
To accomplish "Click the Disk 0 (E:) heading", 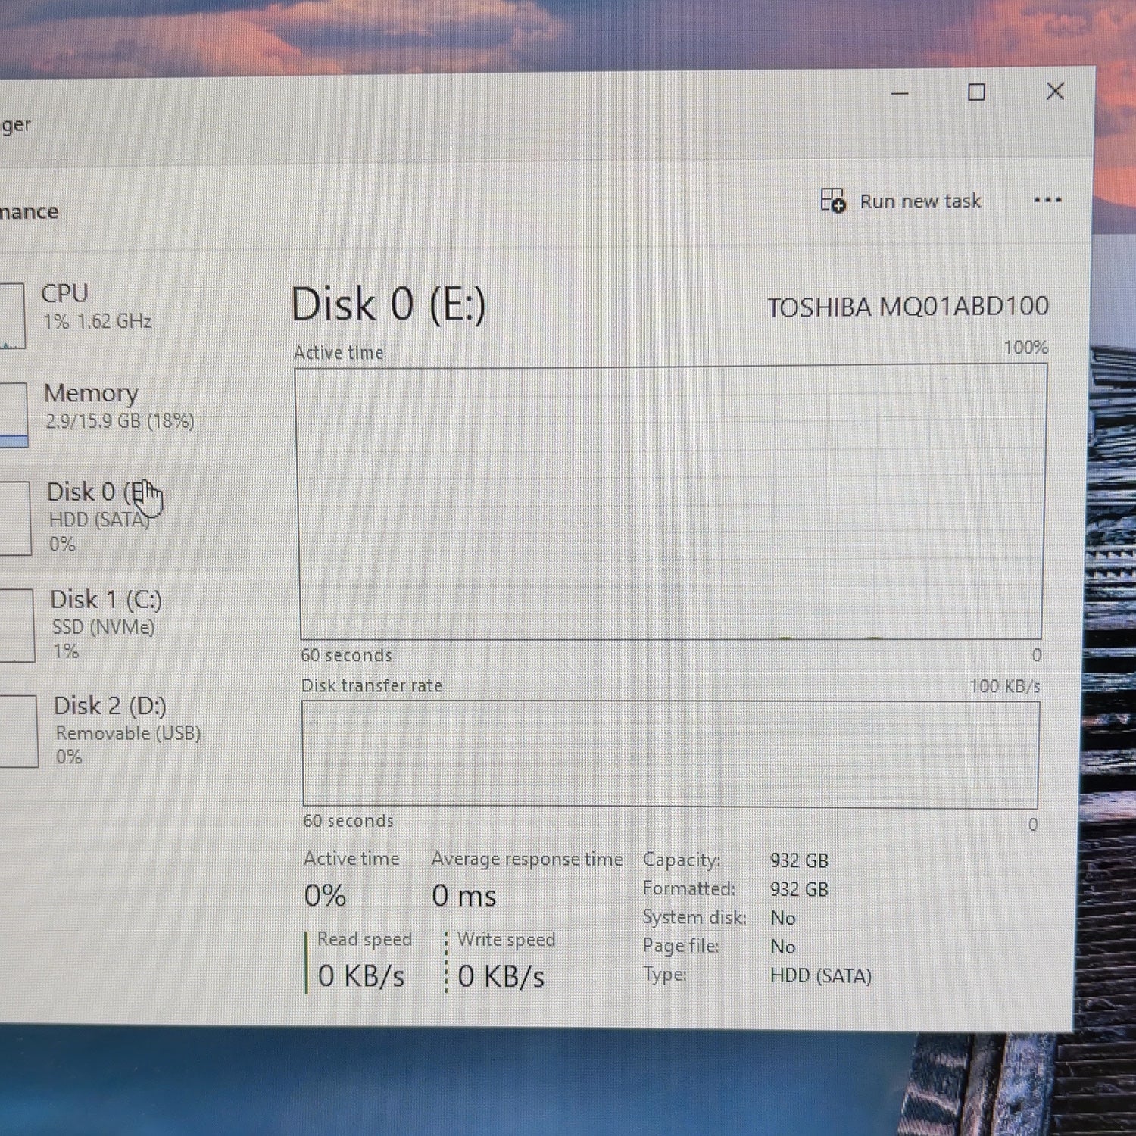I will [389, 305].
